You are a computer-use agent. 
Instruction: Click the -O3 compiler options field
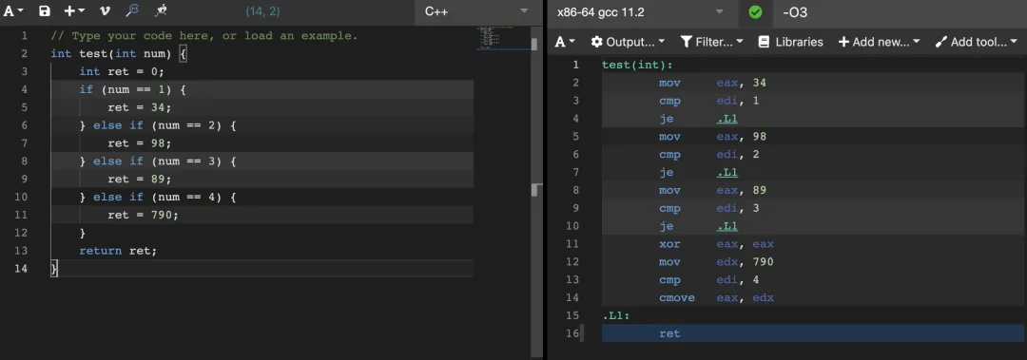(x=899, y=11)
